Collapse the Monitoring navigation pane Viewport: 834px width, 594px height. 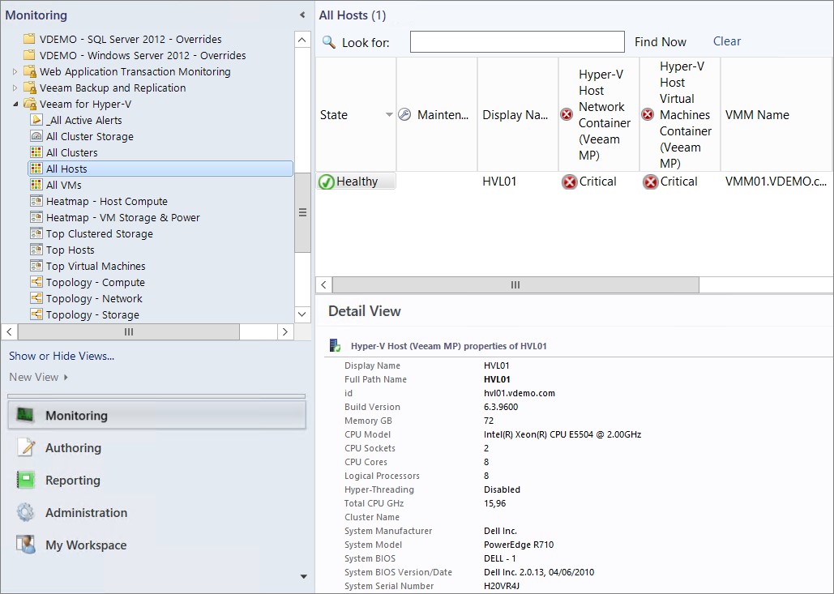[x=302, y=15]
